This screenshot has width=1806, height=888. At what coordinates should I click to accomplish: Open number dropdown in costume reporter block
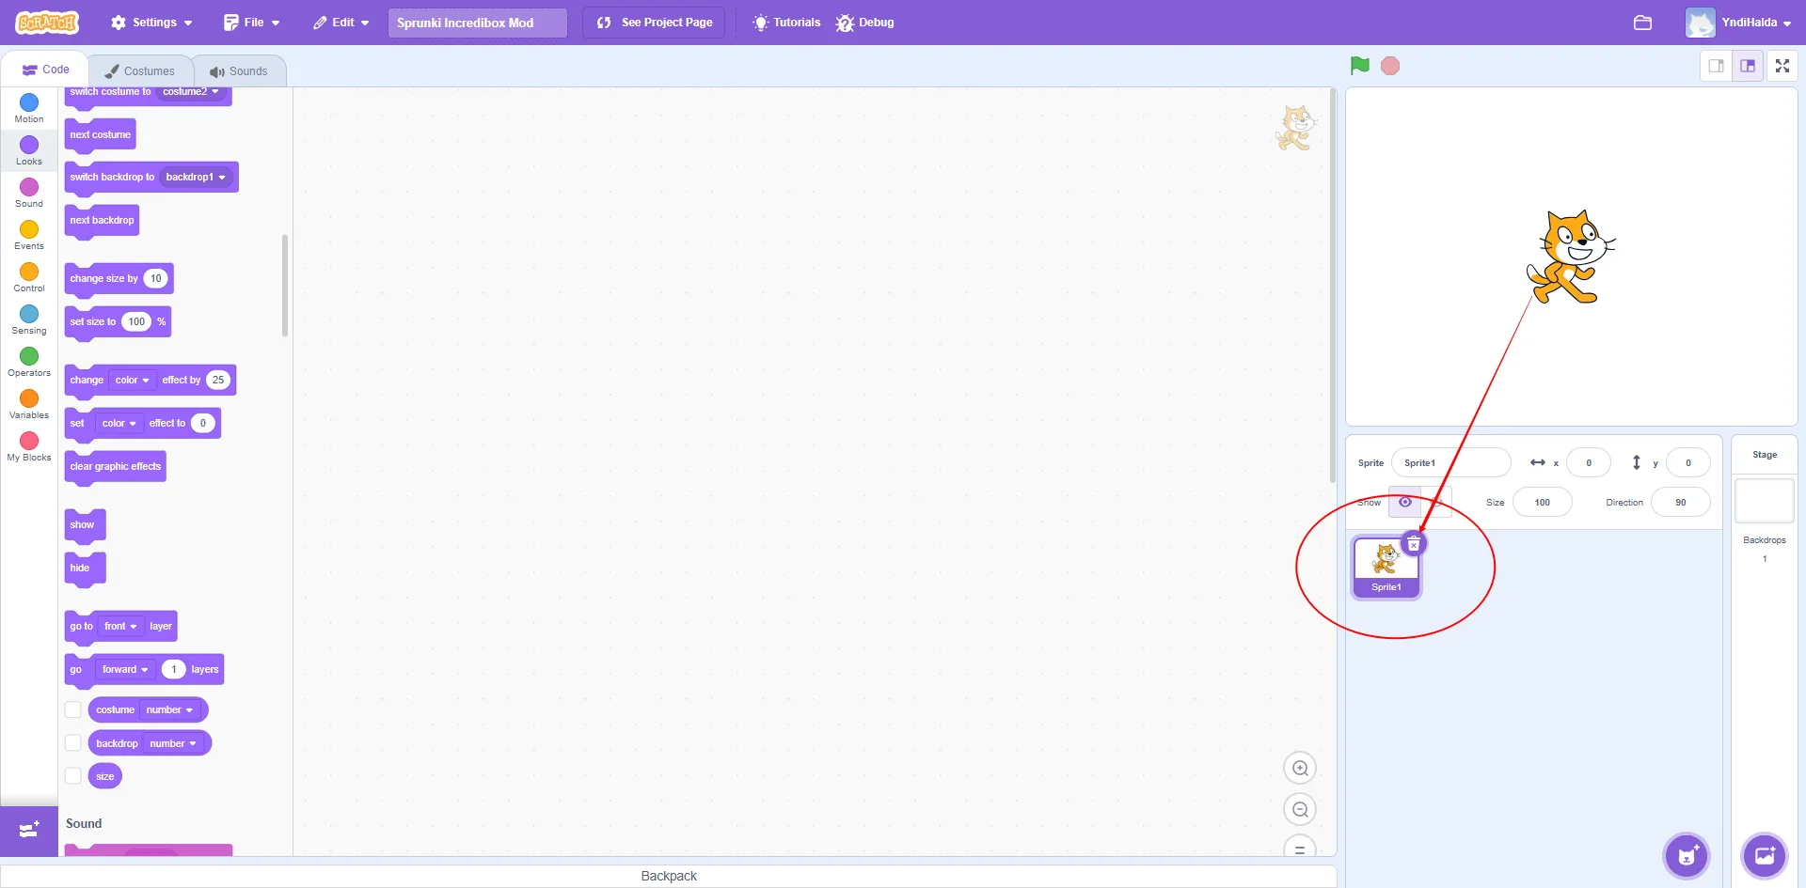[169, 709]
